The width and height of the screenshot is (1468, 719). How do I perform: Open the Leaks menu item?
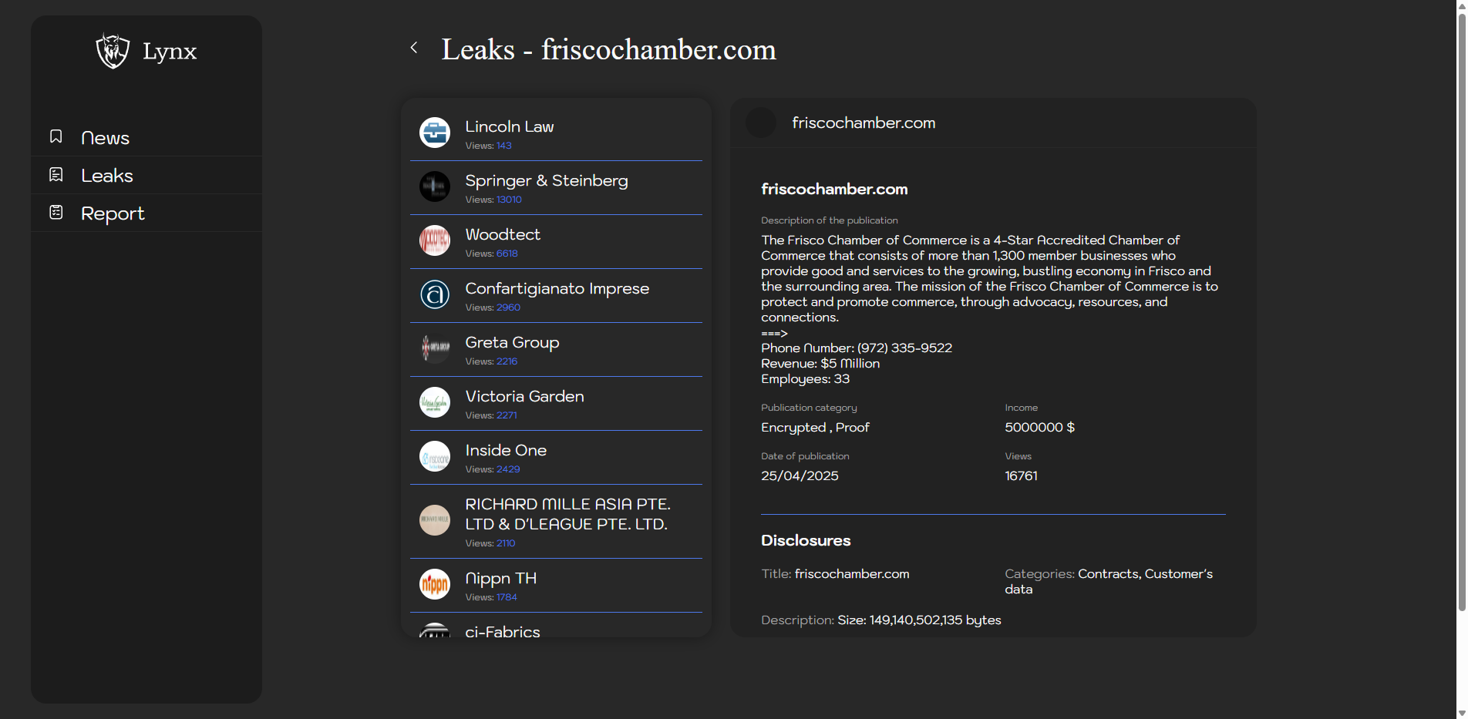click(107, 176)
